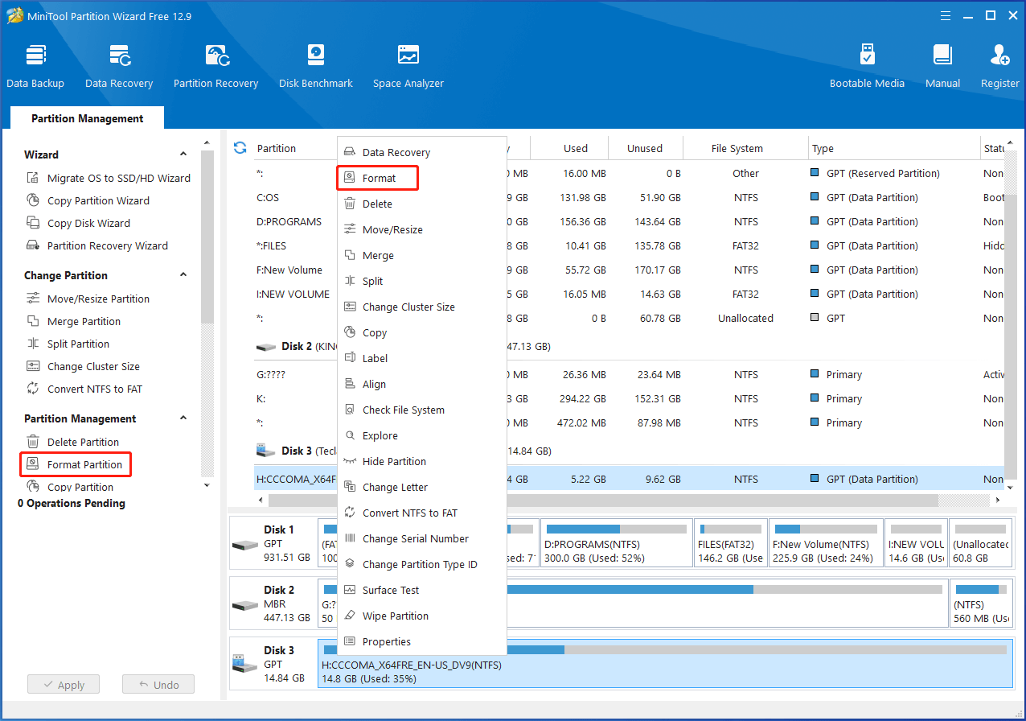The image size is (1026, 721).
Task: Collapse the Change Partition section
Action: [x=183, y=275]
